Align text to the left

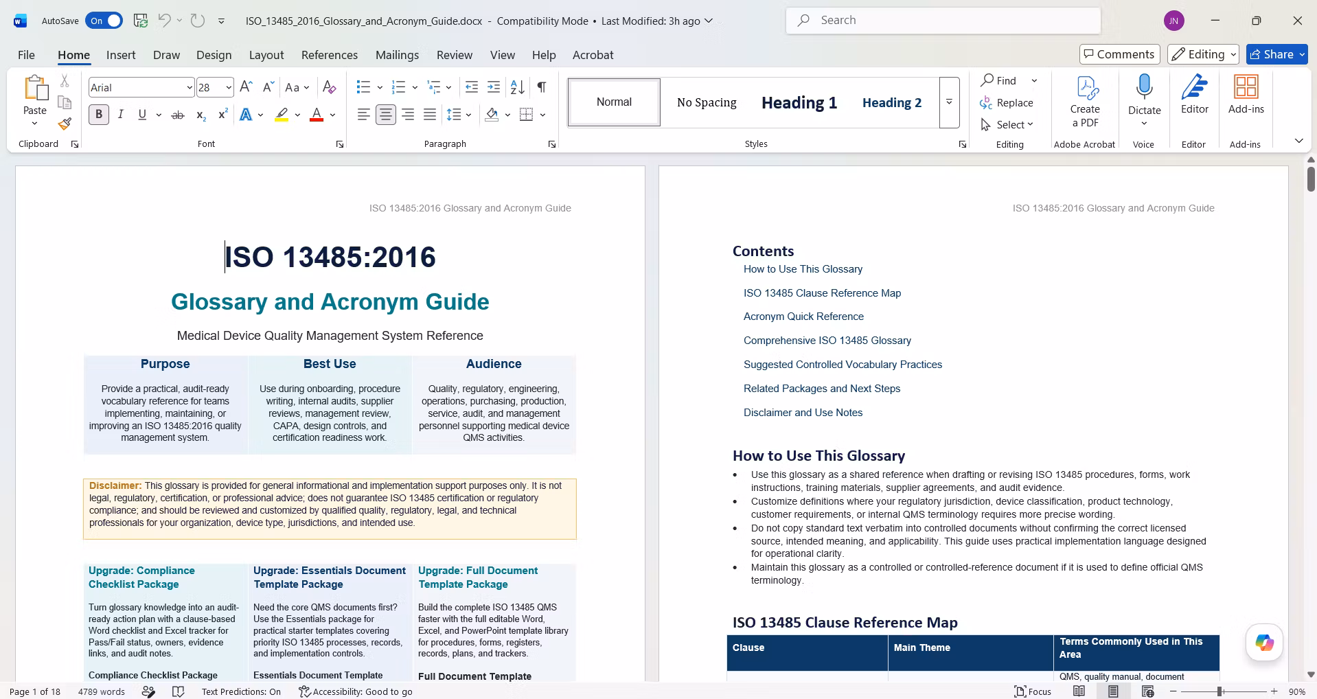(364, 115)
